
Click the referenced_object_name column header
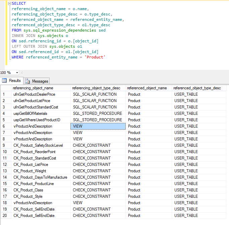(149, 88)
